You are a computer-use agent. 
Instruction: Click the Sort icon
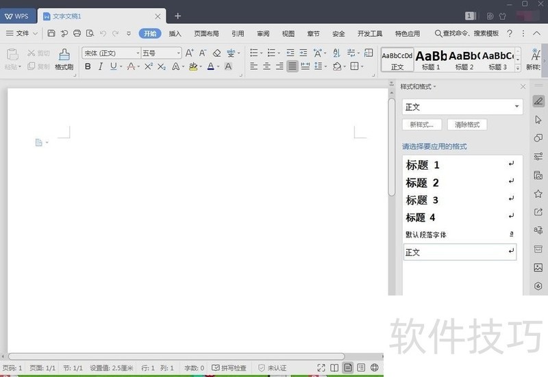point(336,53)
